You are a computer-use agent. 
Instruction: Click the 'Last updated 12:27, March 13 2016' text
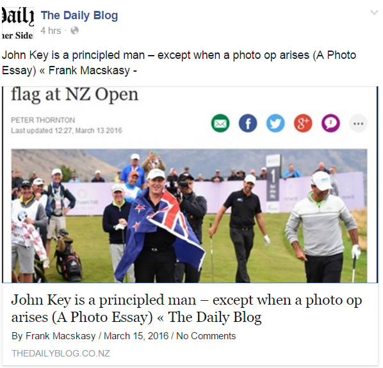pyautogui.click(x=67, y=131)
